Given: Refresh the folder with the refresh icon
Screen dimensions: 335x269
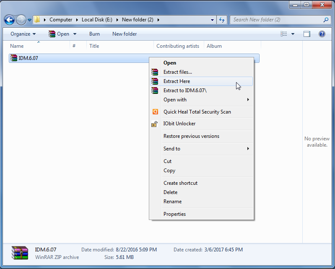Looking at the screenshot, I should point(222,20).
